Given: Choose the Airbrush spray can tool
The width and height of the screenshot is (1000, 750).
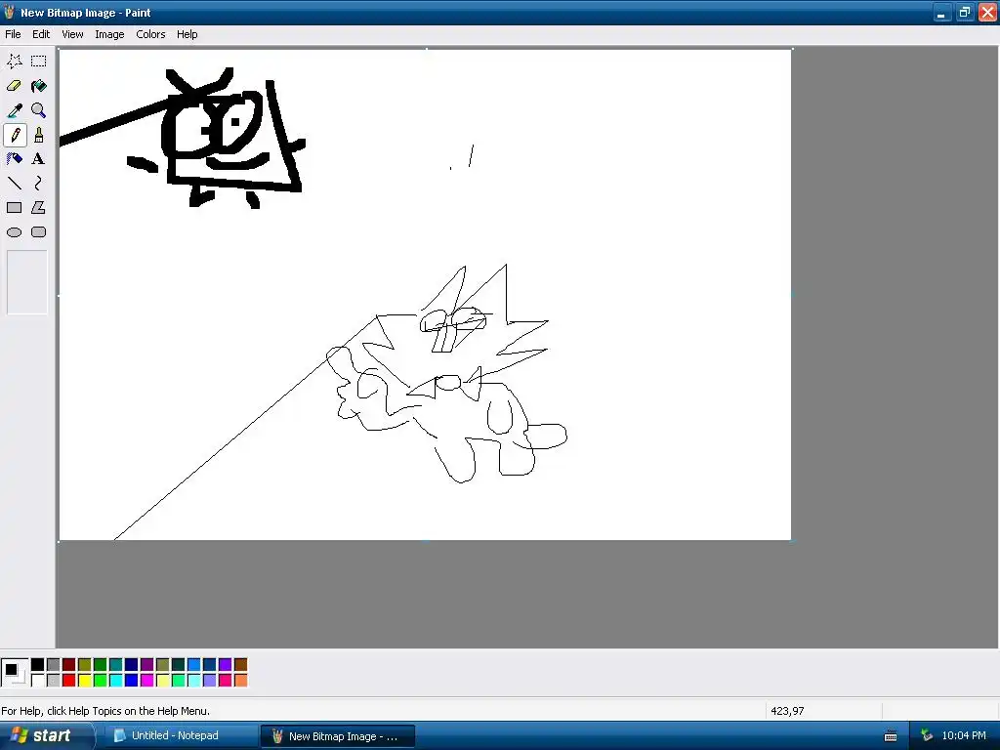Looking at the screenshot, I should (14, 159).
